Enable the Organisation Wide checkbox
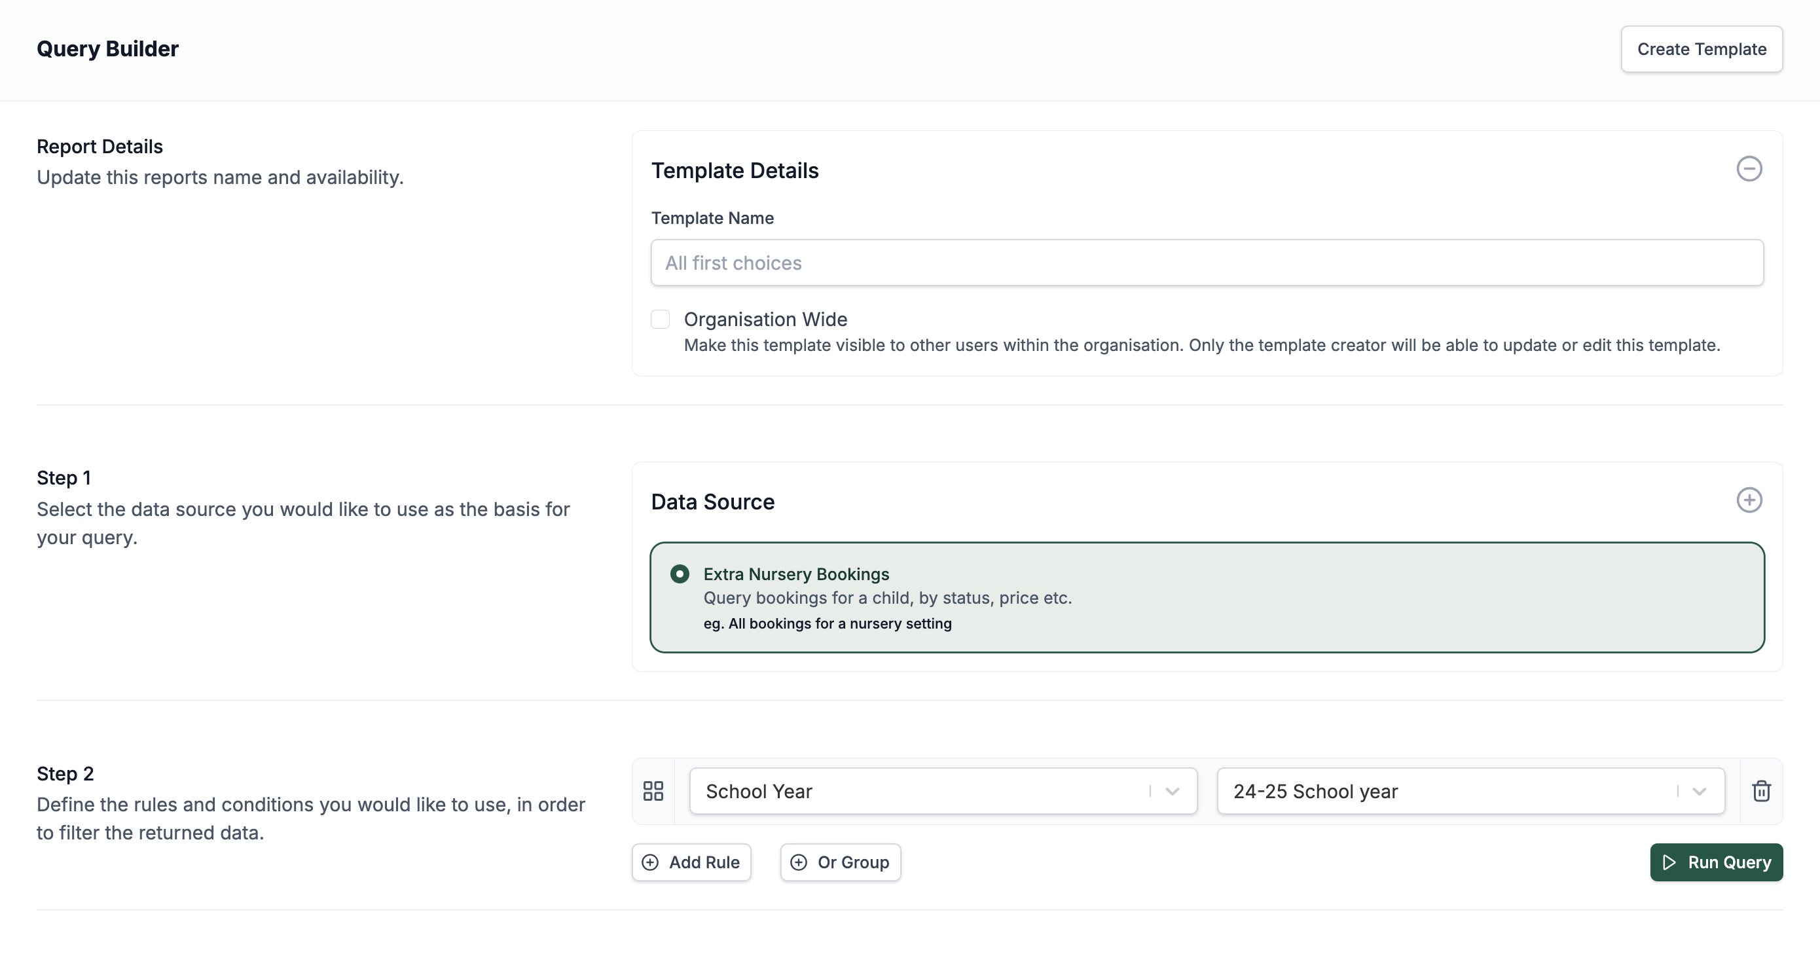The height and width of the screenshot is (973, 1820). 660,320
